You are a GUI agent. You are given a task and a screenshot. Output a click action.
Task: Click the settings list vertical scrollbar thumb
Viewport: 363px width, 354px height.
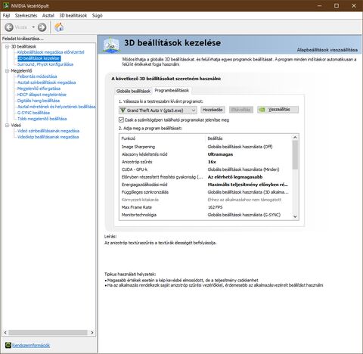[295, 155]
